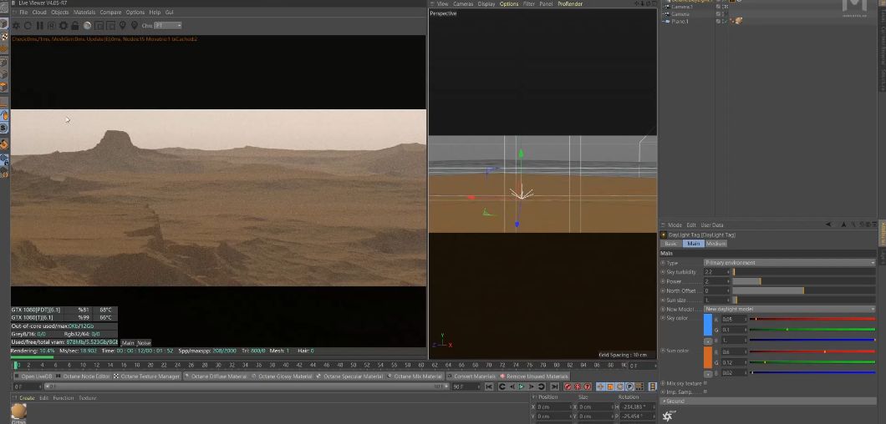Screen dimensions: 886x424
Task: Click the orange Sun color swatch
Action: click(708, 356)
